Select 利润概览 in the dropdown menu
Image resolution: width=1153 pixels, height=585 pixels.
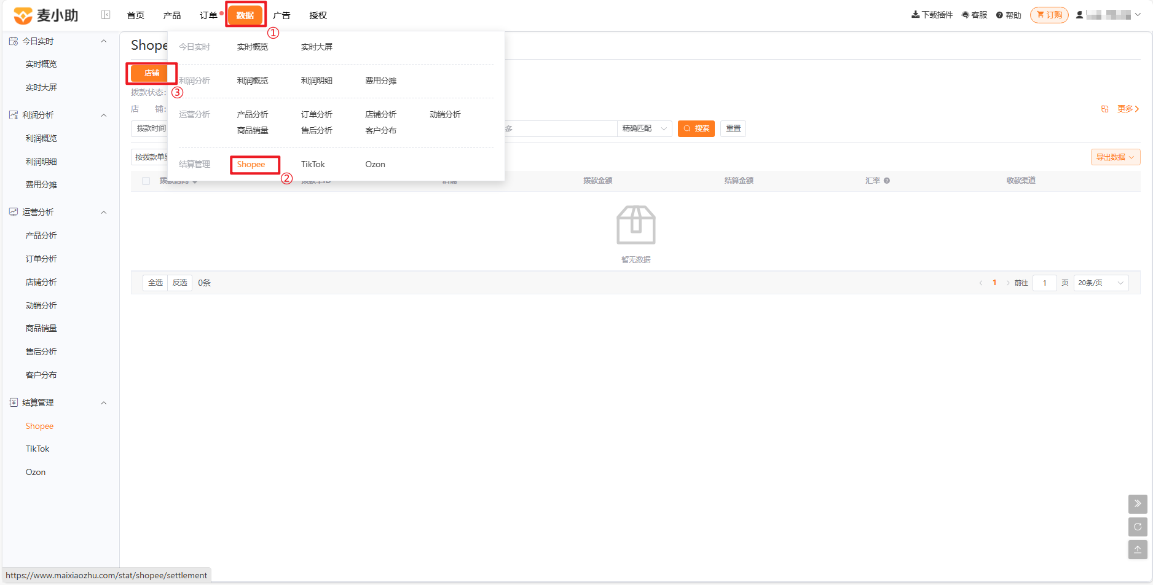[253, 80]
